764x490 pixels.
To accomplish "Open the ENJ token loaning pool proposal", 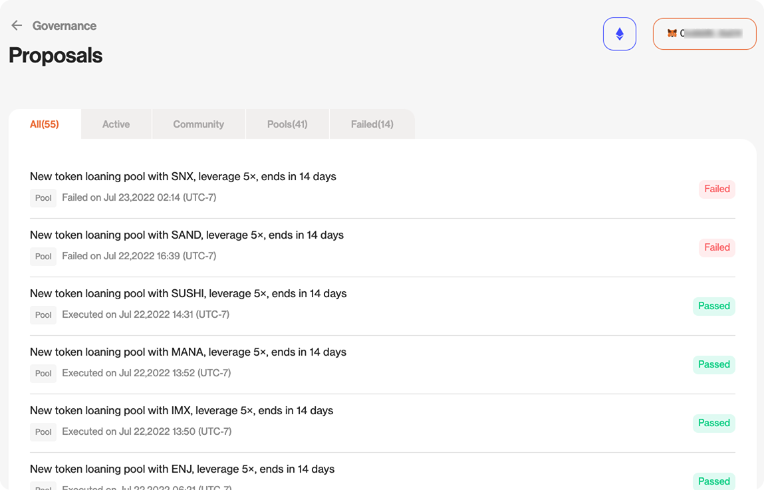I will 182,469.
